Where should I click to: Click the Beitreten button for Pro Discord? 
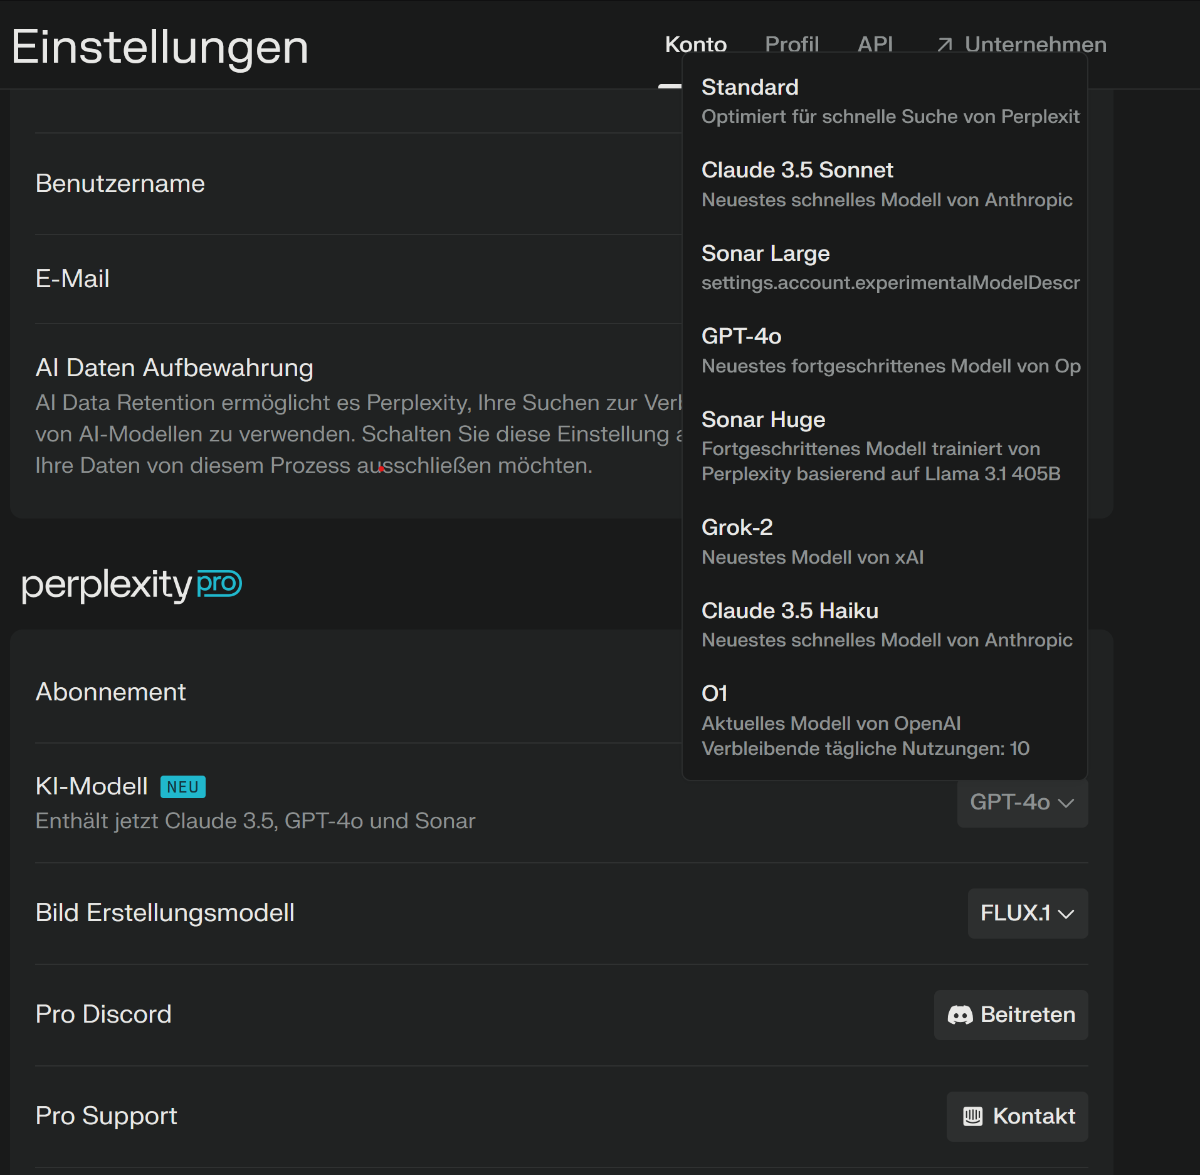(1010, 1014)
